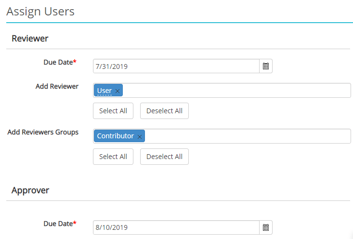Open the Approver due date calendar picker

pos(266,227)
